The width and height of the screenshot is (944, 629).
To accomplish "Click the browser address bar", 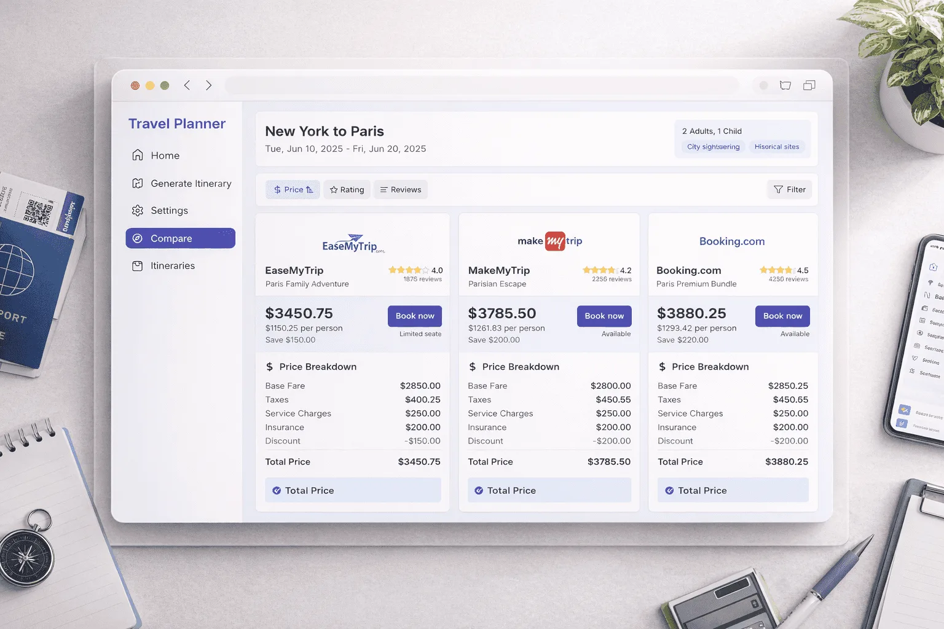I will point(482,85).
